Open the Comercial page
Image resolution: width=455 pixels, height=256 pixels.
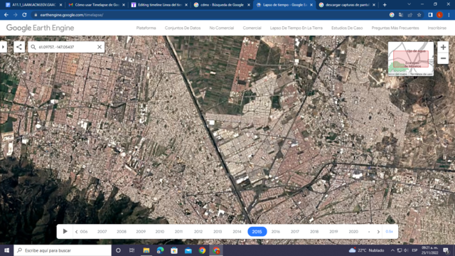[252, 28]
